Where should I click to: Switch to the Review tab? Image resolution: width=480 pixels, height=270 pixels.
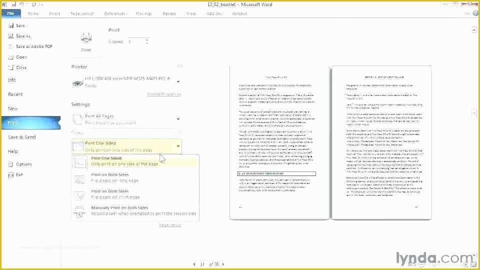pyautogui.click(x=169, y=13)
